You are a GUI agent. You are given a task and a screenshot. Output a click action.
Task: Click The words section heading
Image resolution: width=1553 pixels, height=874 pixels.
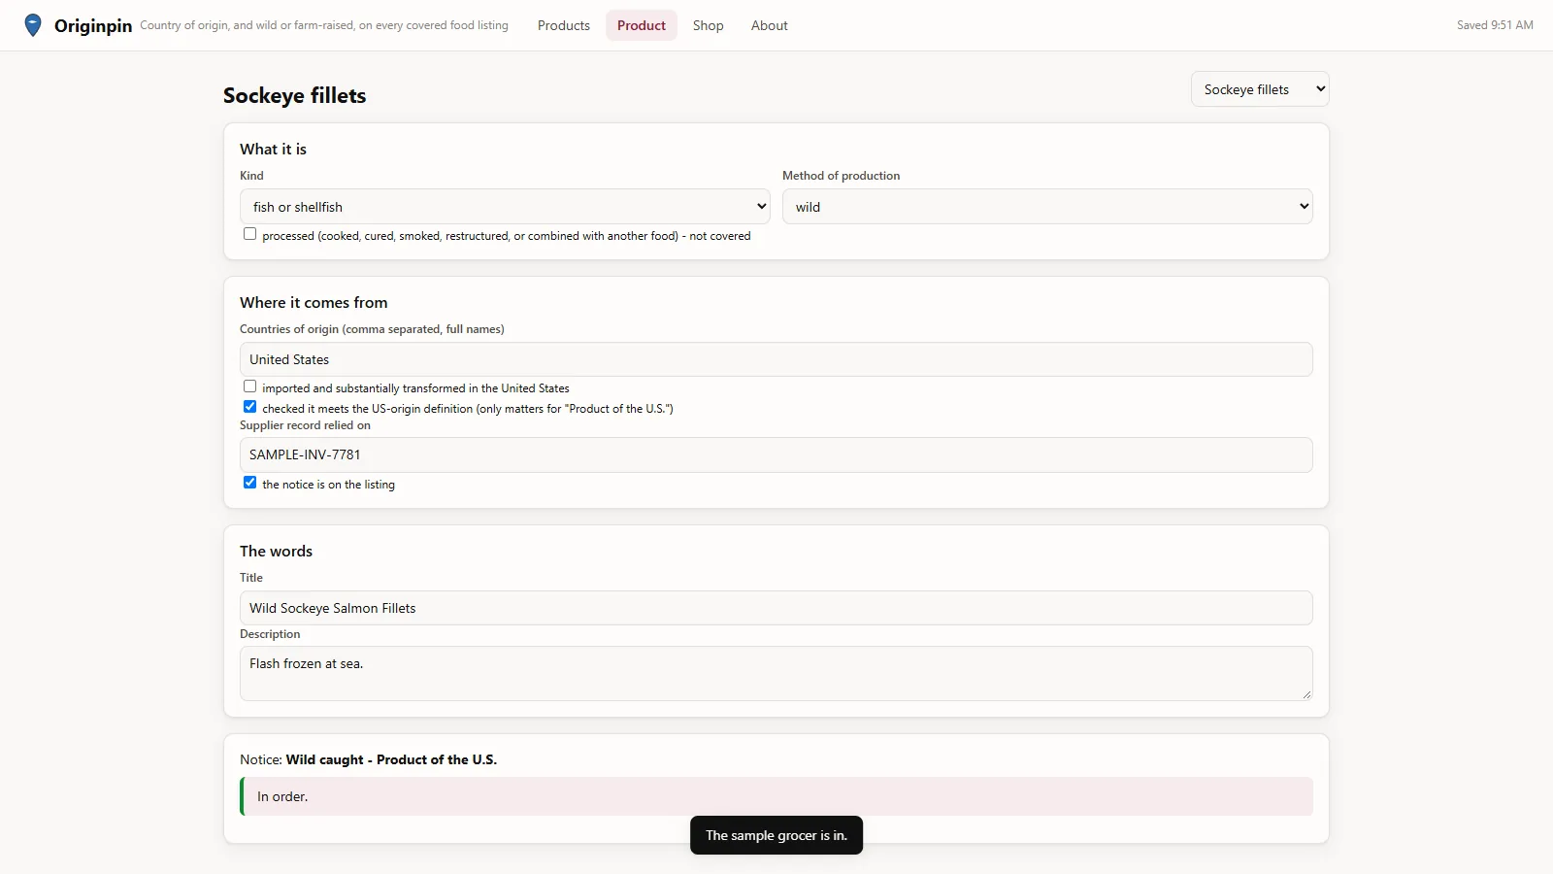pyautogui.click(x=277, y=551)
